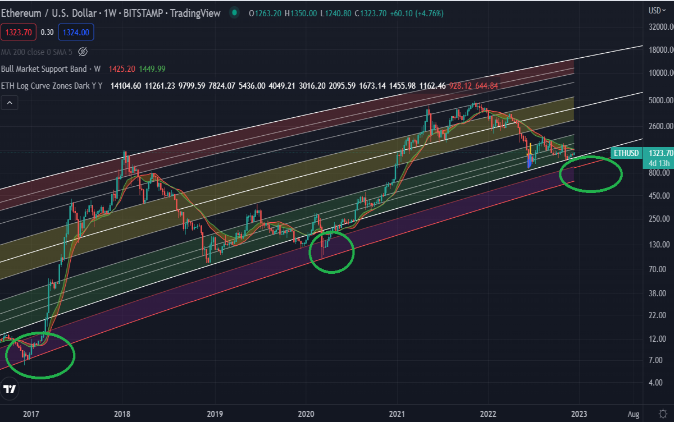This screenshot has width=674, height=422.
Task: Click the 2022 label on the time axis
Action: coord(488,414)
